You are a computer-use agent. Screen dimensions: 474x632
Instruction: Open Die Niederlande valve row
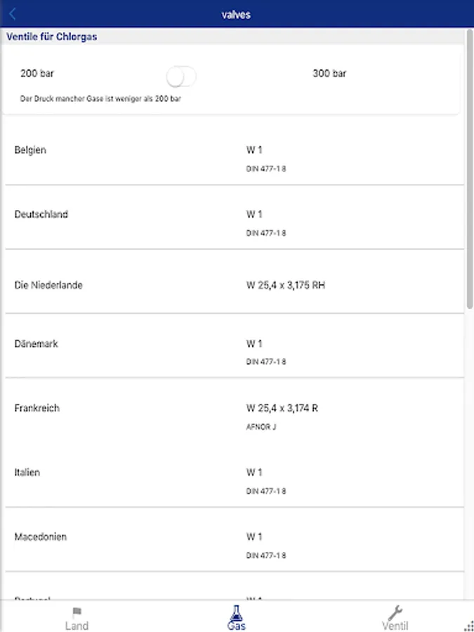coord(48,285)
